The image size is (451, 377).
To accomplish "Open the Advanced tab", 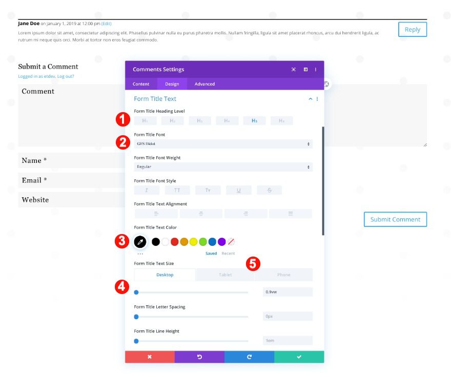I will pyautogui.click(x=205, y=84).
